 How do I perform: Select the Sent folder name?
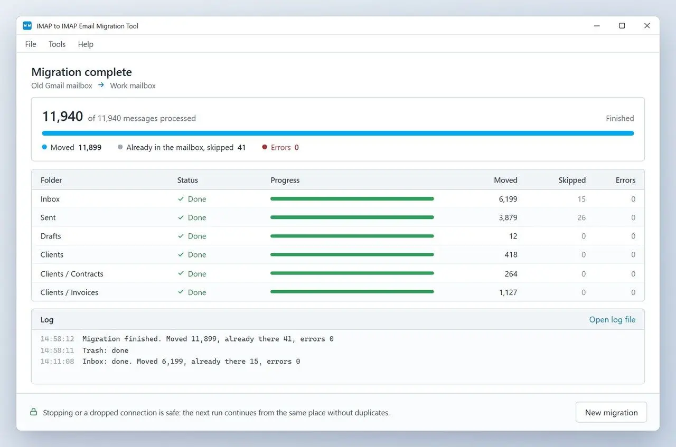click(48, 217)
